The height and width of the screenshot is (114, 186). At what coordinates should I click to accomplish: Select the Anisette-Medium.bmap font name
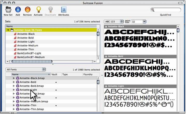point(34,101)
